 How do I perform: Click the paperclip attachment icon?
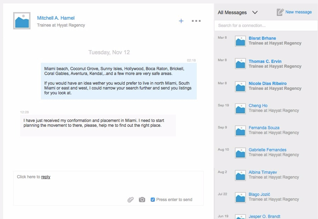click(x=131, y=200)
